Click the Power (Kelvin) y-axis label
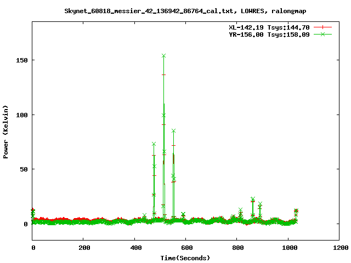The image size is (351, 263). pos(5,132)
